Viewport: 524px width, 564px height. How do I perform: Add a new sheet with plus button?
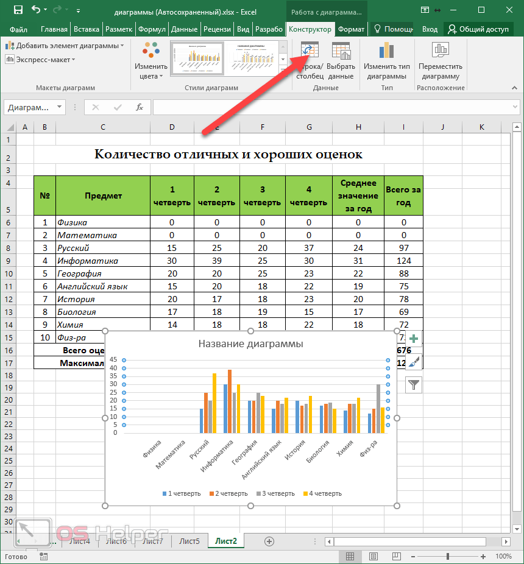coord(269,541)
